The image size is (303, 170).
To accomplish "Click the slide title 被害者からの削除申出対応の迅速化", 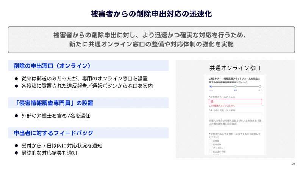I will [151, 14].
